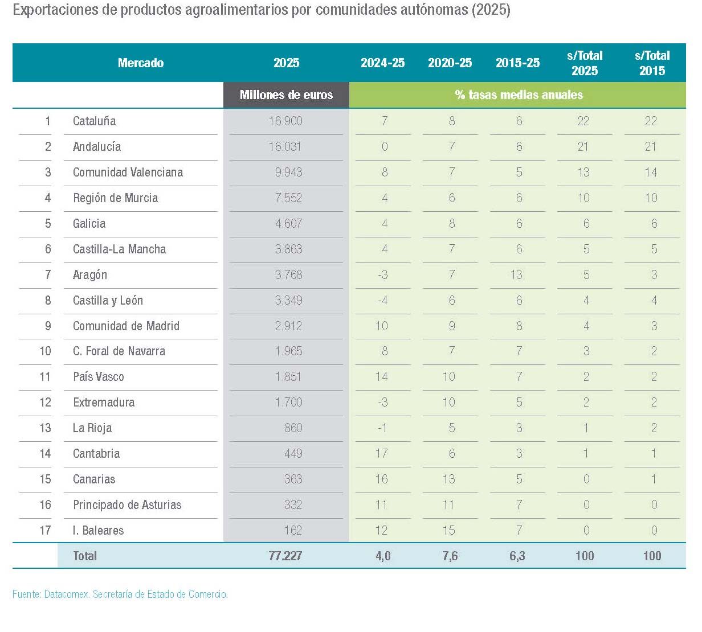
Task: Click the Mercado column header
Action: click(x=141, y=63)
